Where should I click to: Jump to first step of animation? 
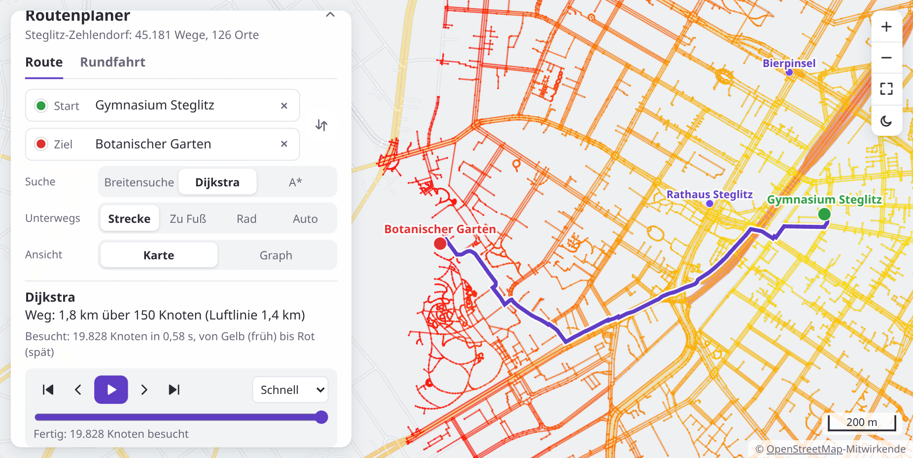coord(48,390)
